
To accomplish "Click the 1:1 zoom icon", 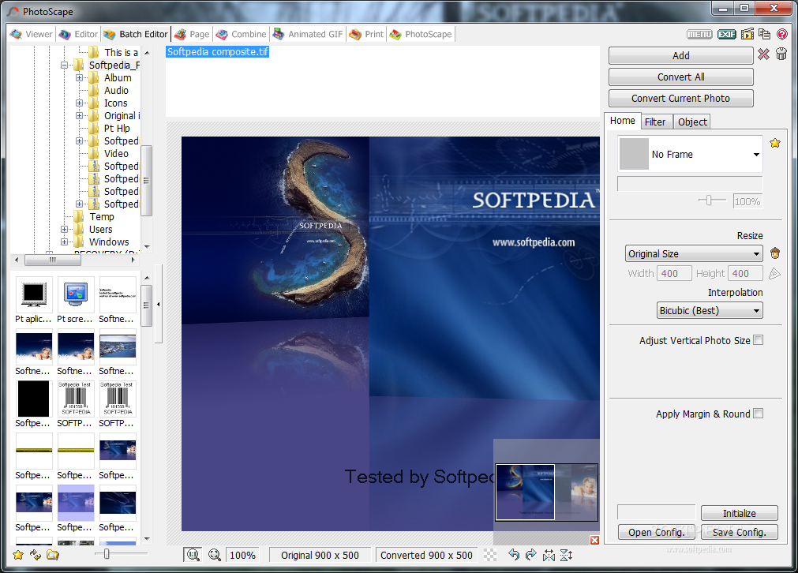I will [x=193, y=555].
